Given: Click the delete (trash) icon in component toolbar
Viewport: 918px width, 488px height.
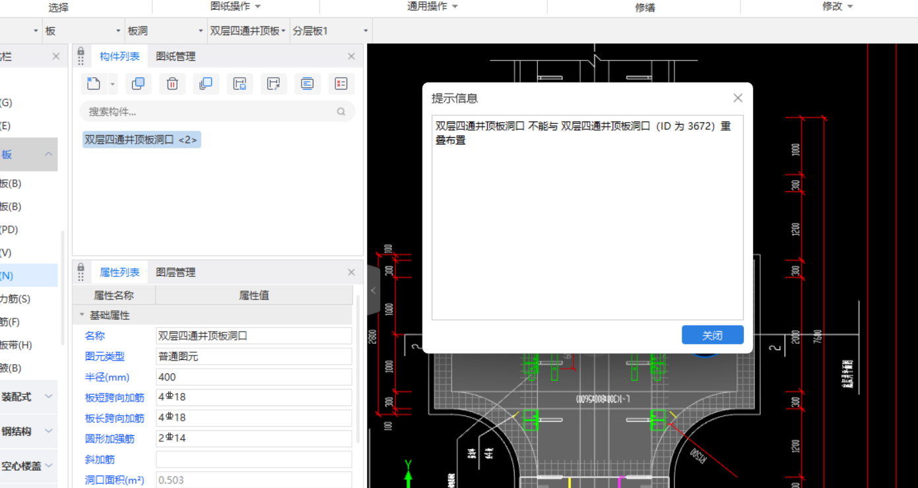Looking at the screenshot, I should 172,83.
